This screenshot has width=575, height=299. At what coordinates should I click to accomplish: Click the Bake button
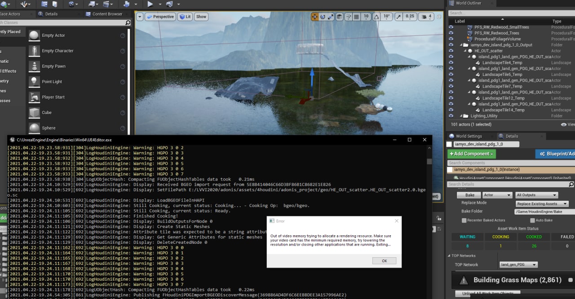[x=469, y=195]
